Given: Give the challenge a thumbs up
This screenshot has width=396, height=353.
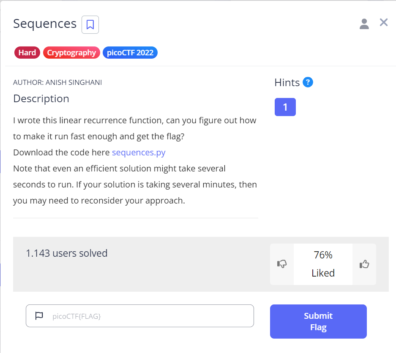Looking at the screenshot, I should [x=364, y=264].
